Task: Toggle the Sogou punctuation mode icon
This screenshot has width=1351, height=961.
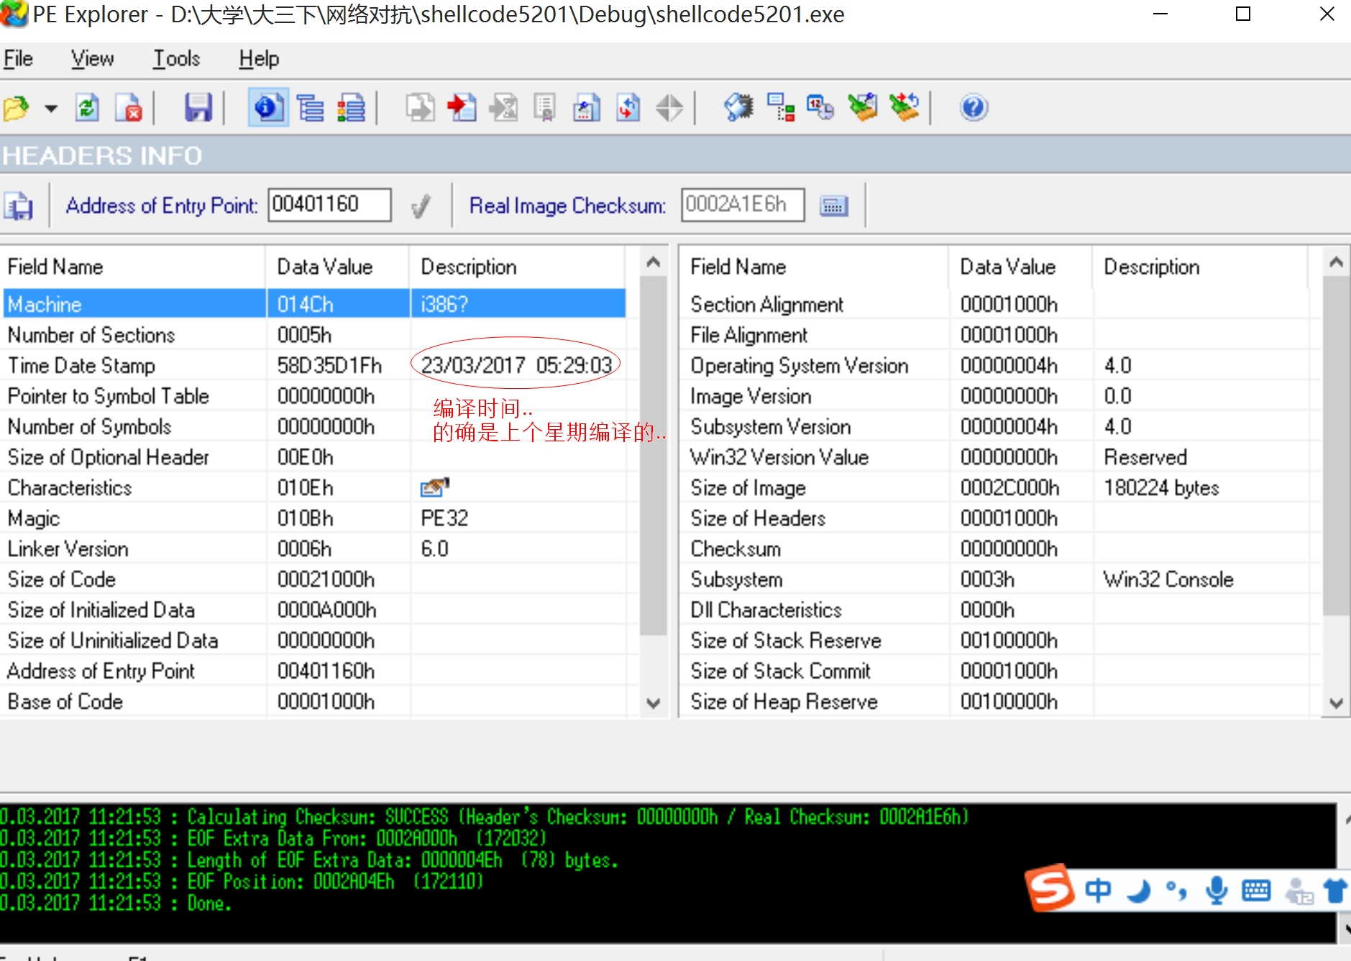Action: (1176, 891)
